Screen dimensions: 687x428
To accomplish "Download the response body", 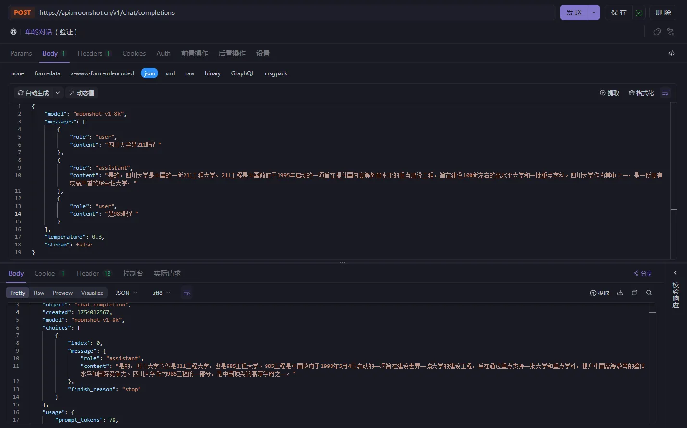I will point(620,293).
